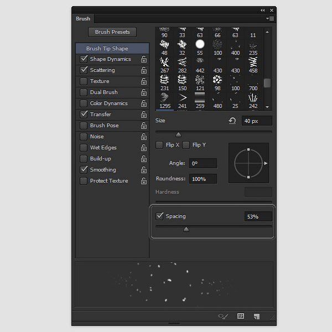Enable the Color Dynamics checkbox
This screenshot has width=332, height=332.
[84, 103]
